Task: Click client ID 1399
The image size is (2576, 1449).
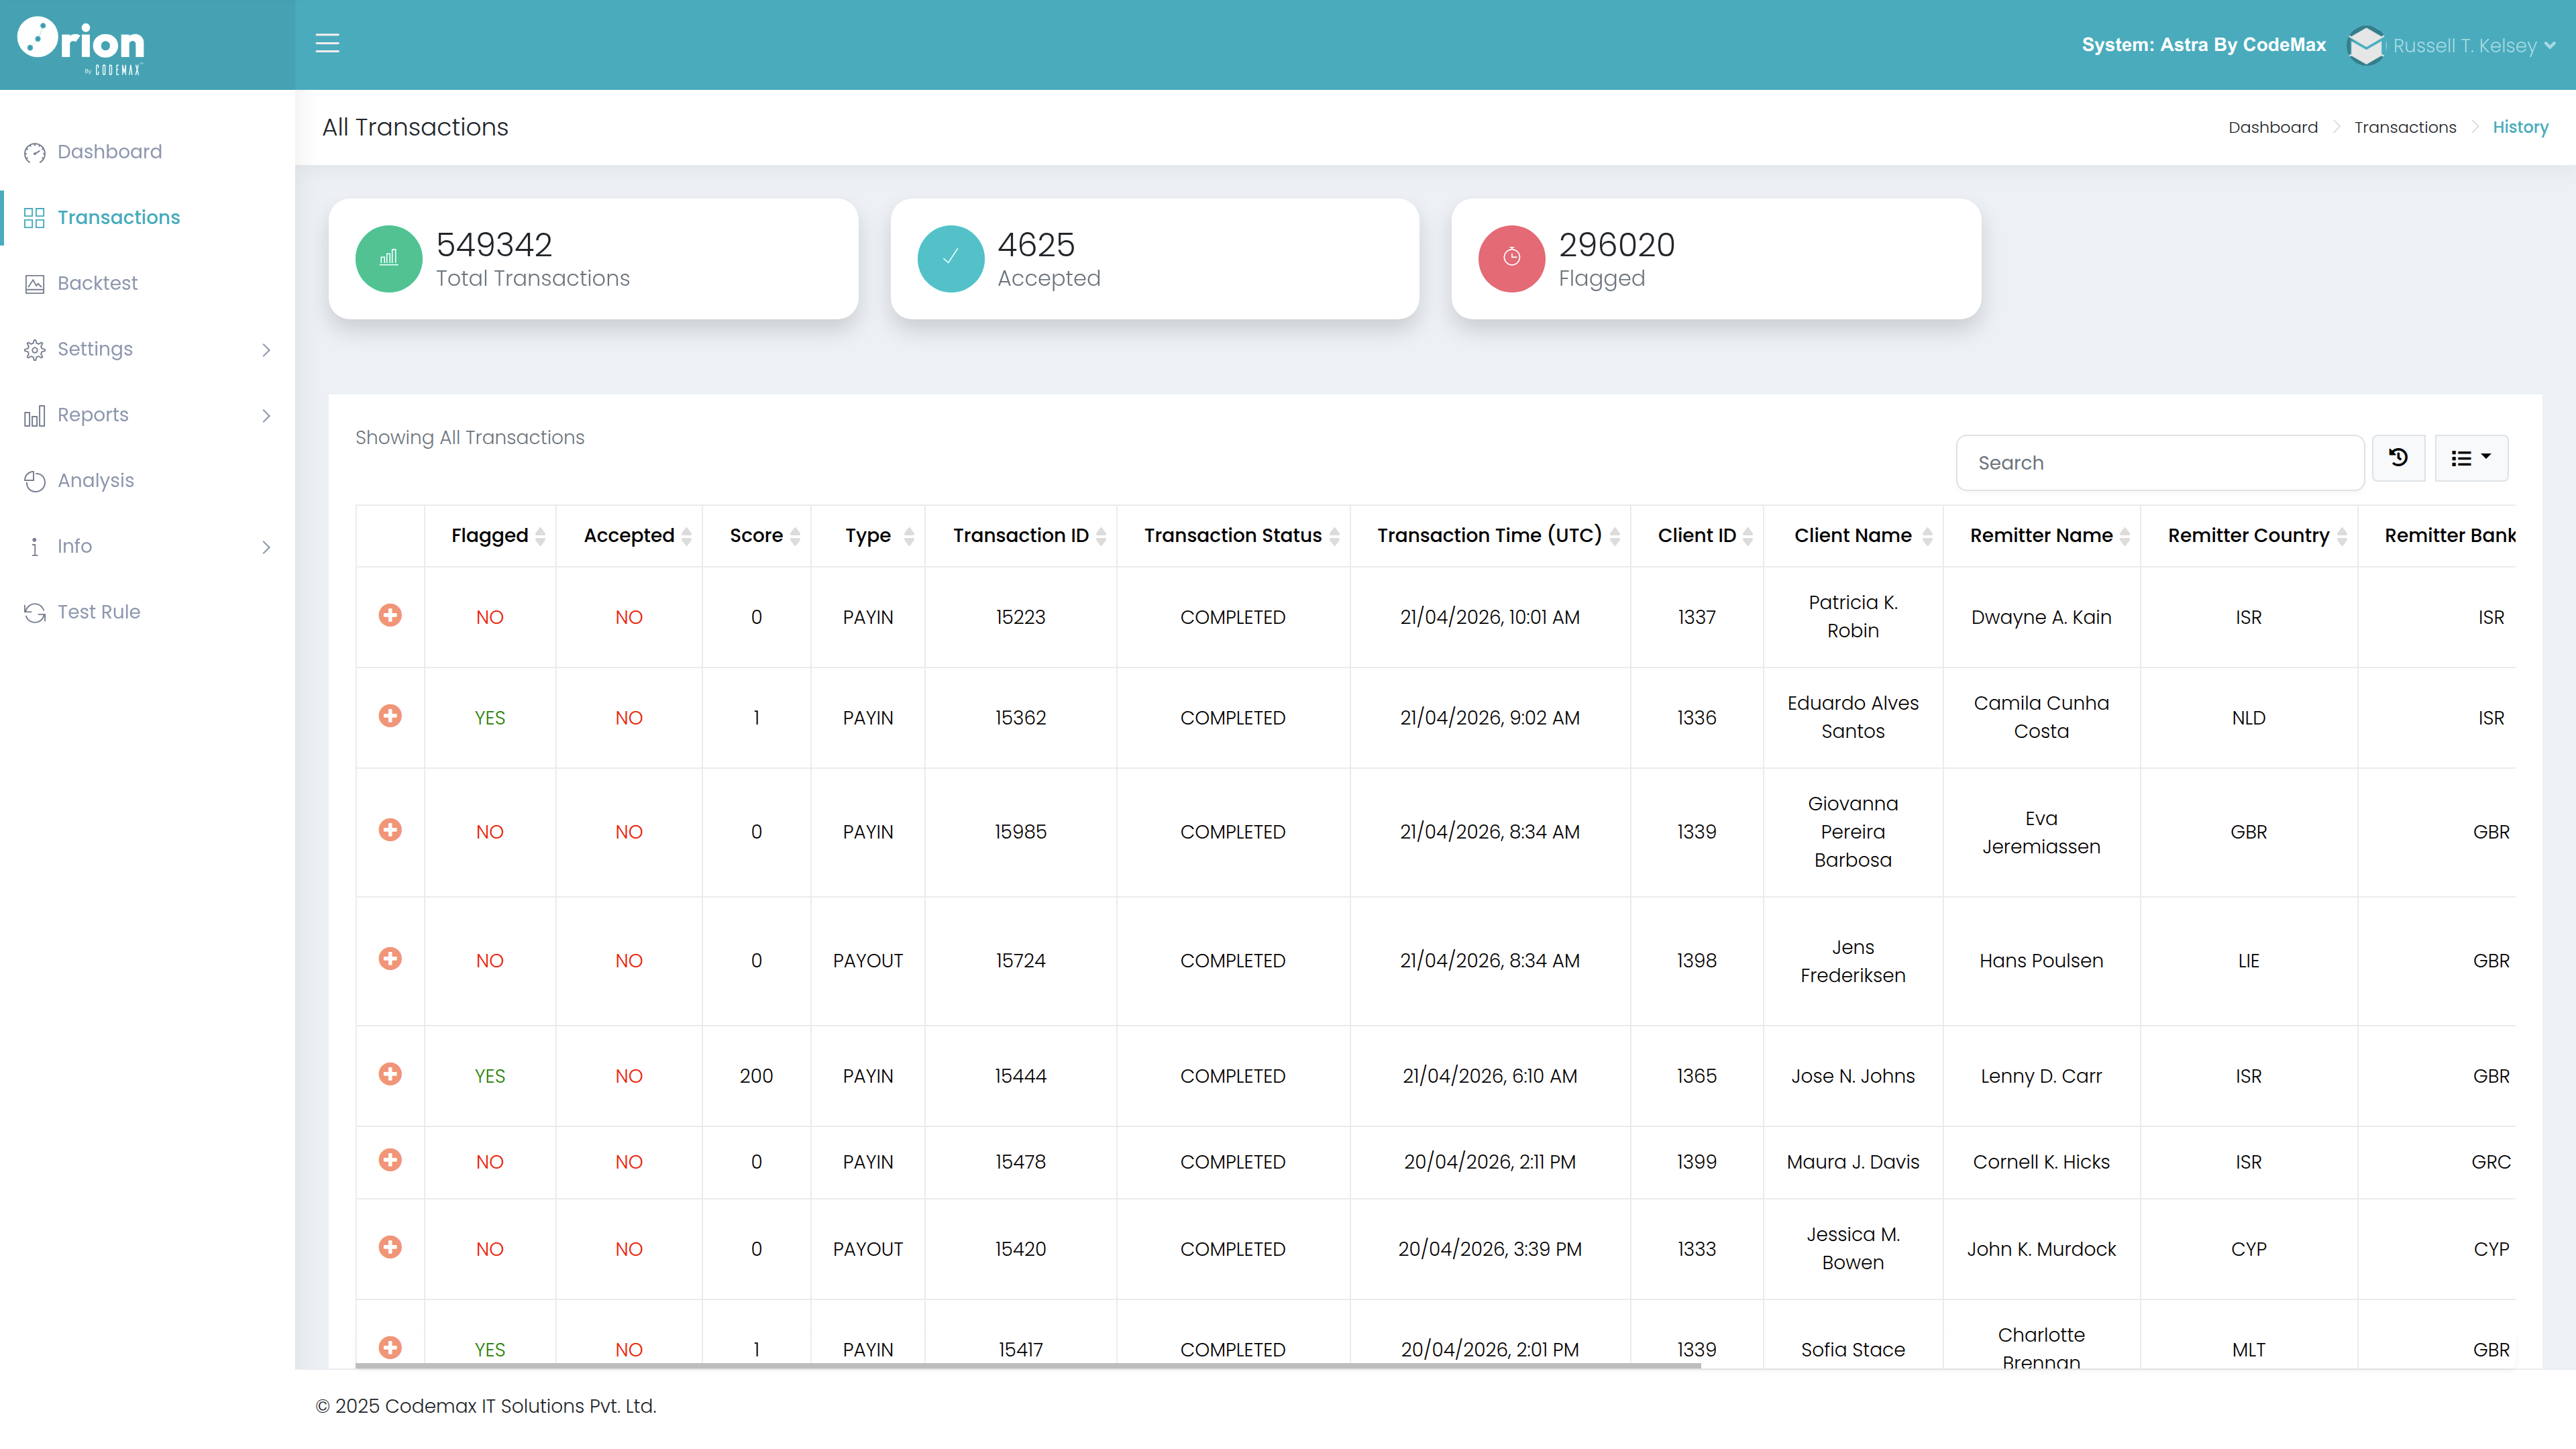Action: [x=1697, y=1163]
